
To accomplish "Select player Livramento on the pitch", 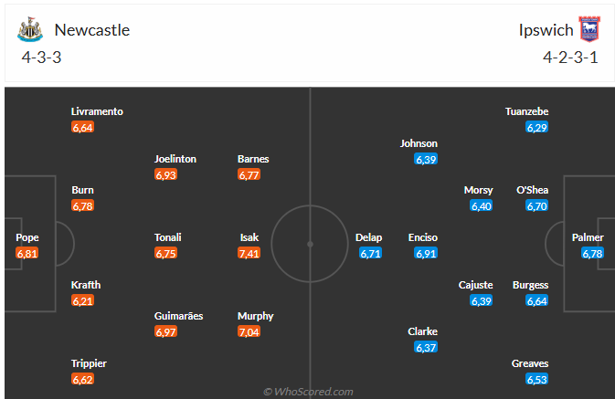I will [97, 111].
